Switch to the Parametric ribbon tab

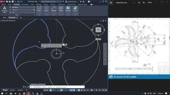(x=25, y=4)
